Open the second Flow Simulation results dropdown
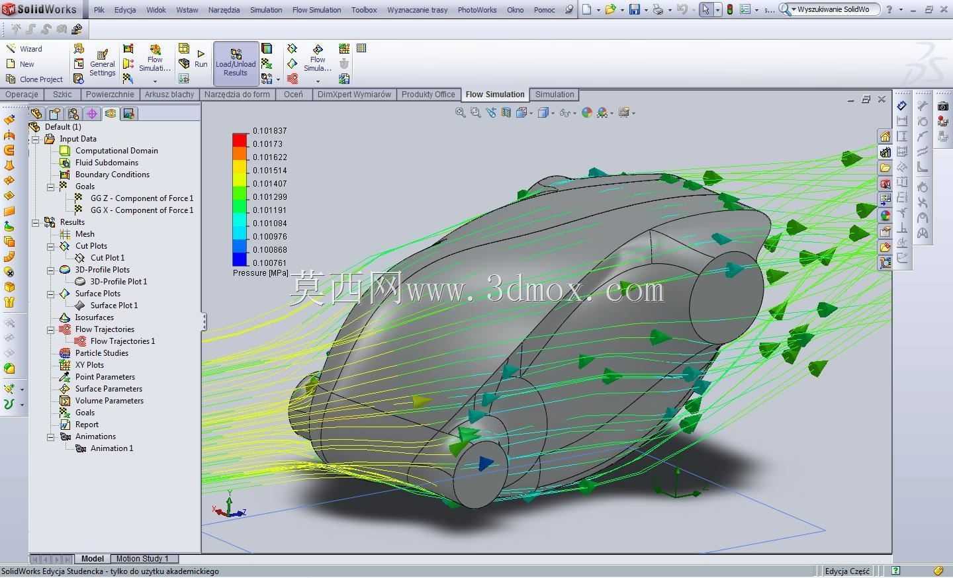The width and height of the screenshot is (953, 578). pos(318,63)
